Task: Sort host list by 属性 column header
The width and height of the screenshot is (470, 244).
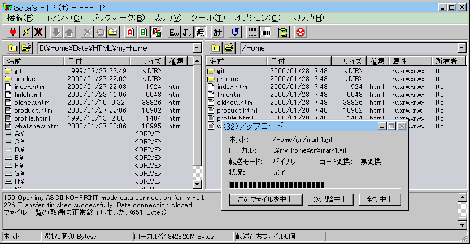Action: (410, 61)
